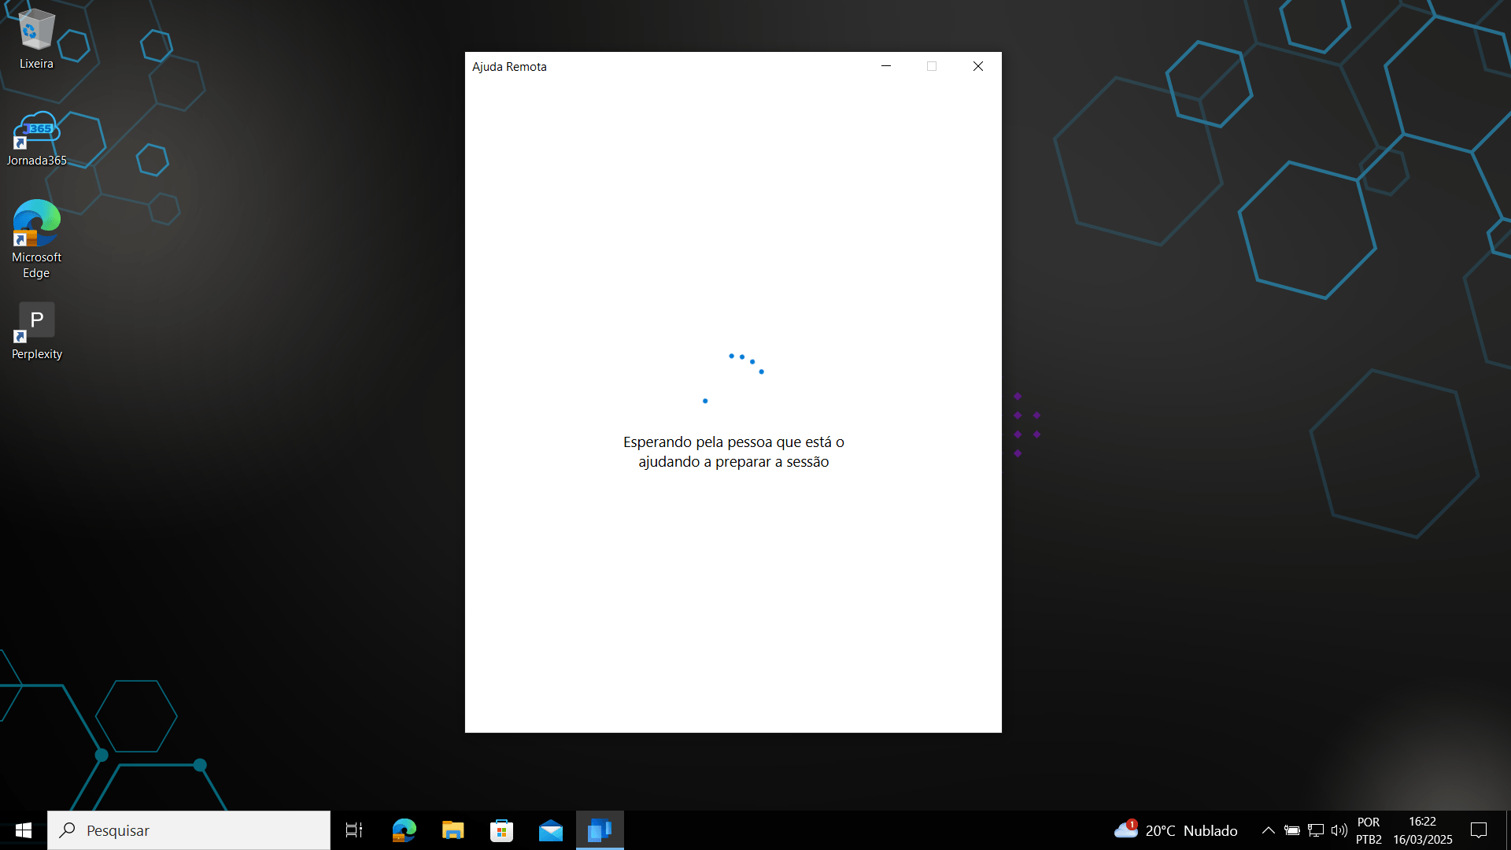
Task: Open the clock showing 16:22 16/03/2025
Action: click(1423, 830)
